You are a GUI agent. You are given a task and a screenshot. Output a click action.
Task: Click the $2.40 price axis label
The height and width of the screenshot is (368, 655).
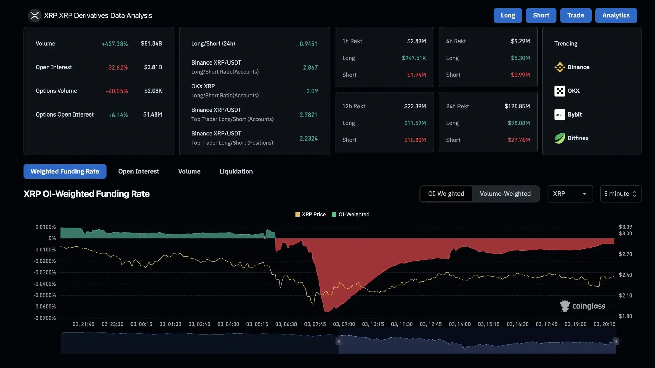[625, 275]
